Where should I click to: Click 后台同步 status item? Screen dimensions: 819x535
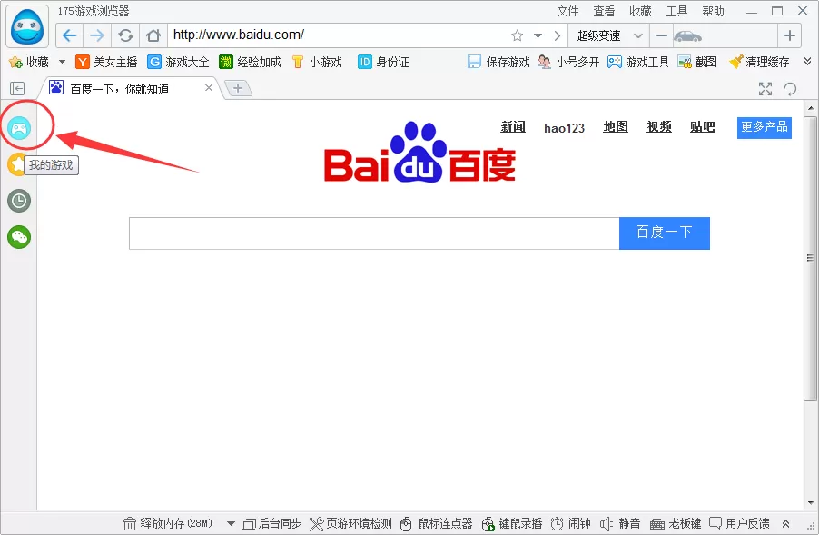coord(272,523)
